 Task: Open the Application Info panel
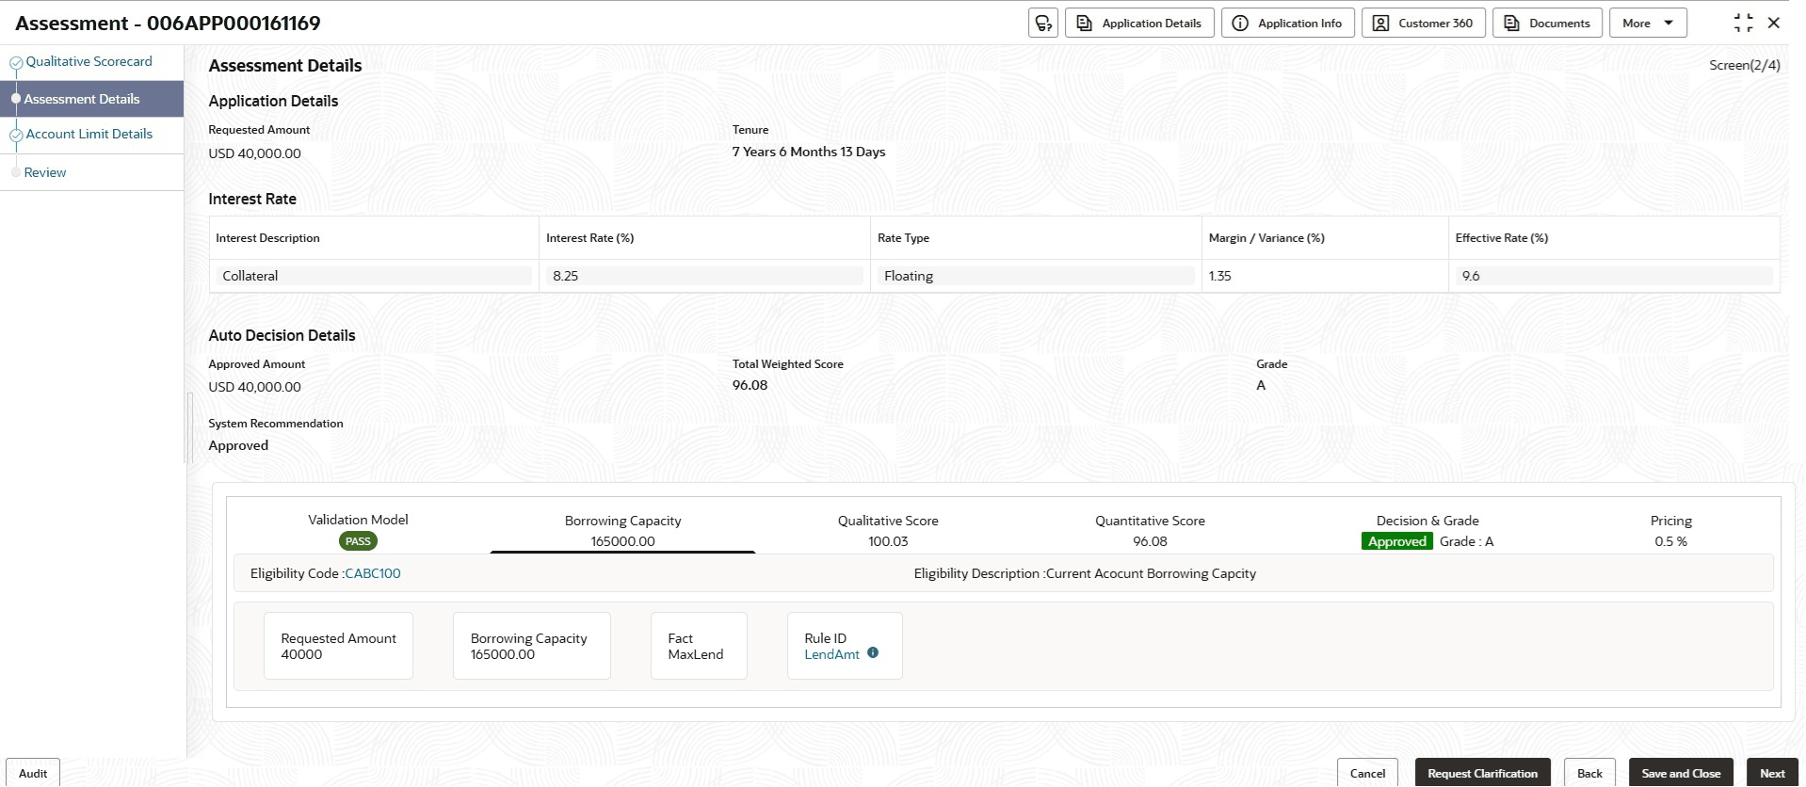pos(1288,23)
